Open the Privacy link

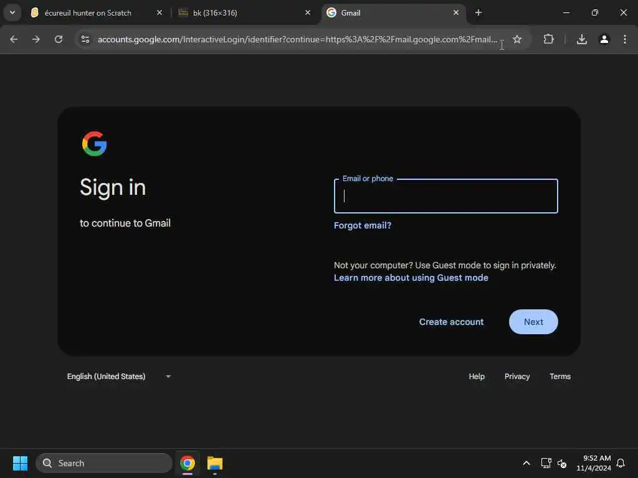(517, 377)
